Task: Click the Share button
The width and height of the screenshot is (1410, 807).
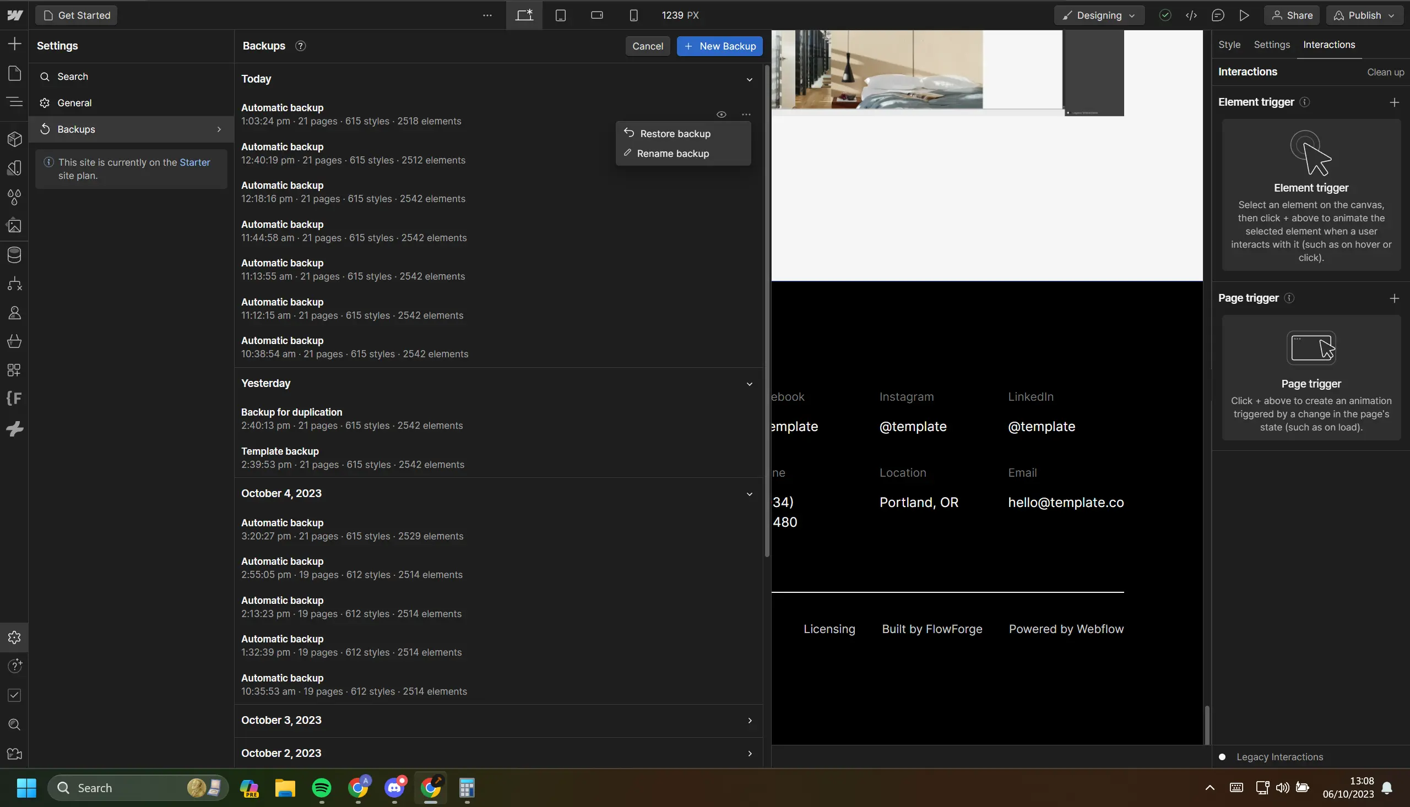Action: click(x=1292, y=15)
